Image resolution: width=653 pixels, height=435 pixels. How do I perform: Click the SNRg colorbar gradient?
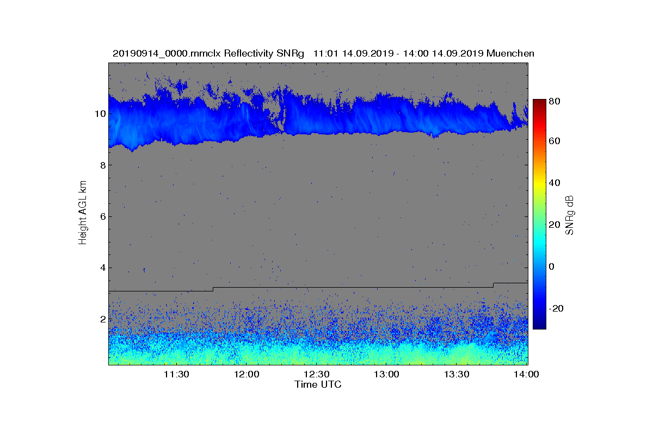click(x=539, y=214)
